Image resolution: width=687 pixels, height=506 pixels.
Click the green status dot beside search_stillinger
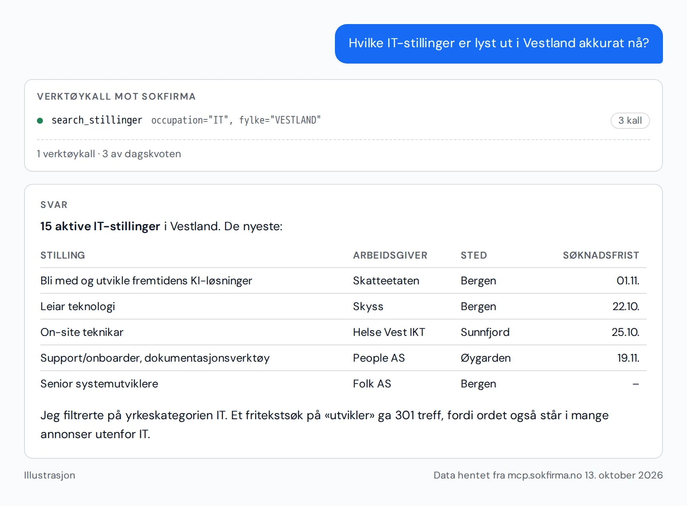[x=40, y=121]
